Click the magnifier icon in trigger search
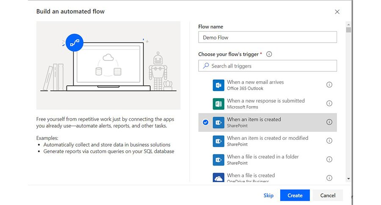This screenshot has height=205, width=381. click(x=206, y=66)
